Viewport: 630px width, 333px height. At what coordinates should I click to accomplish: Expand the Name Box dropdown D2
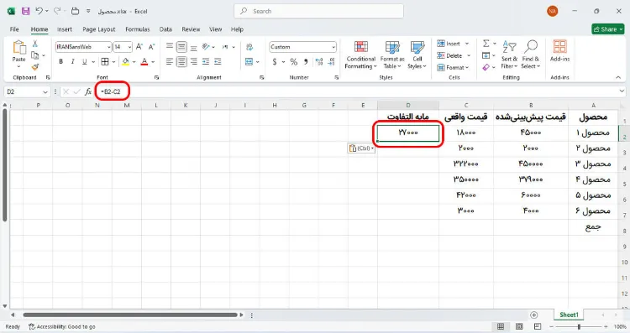[x=45, y=92]
